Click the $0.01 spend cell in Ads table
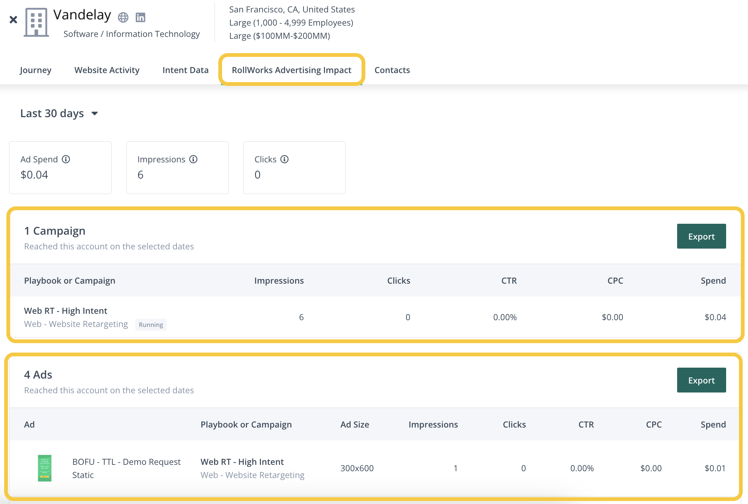The height and width of the screenshot is (504, 748). pos(715,468)
